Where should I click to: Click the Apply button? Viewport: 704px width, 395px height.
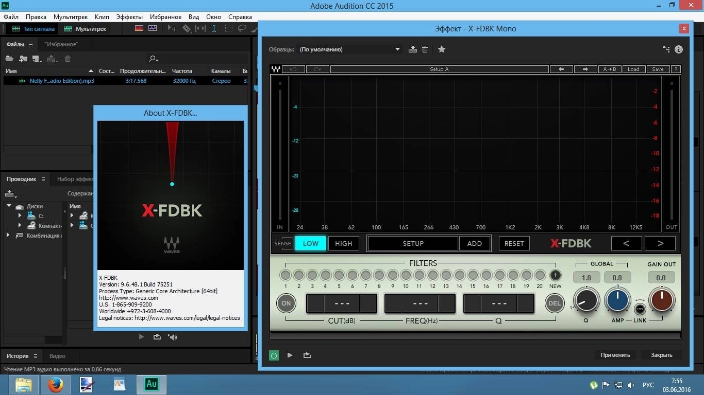tap(615, 355)
